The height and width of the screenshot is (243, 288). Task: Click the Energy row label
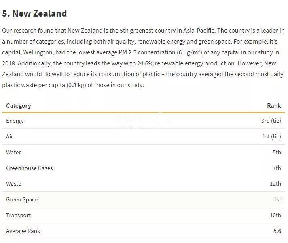pos(15,121)
